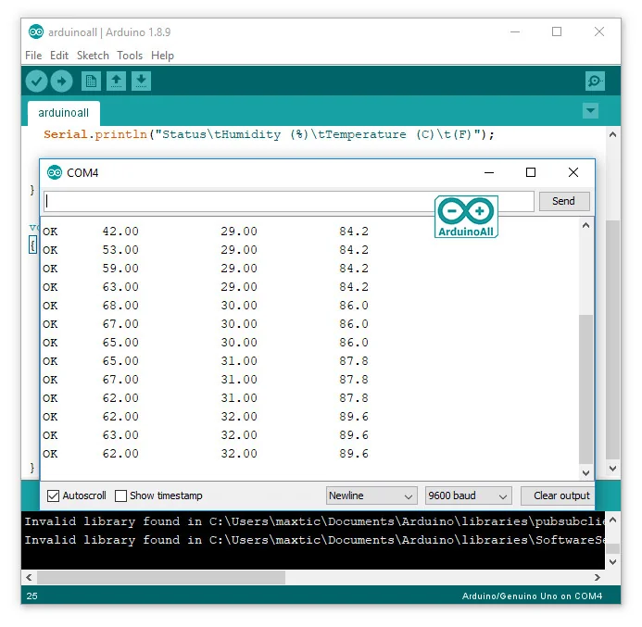Screen dimensions: 642x627
Task: Open the Serial Monitor magnifier icon
Action: pos(595,81)
